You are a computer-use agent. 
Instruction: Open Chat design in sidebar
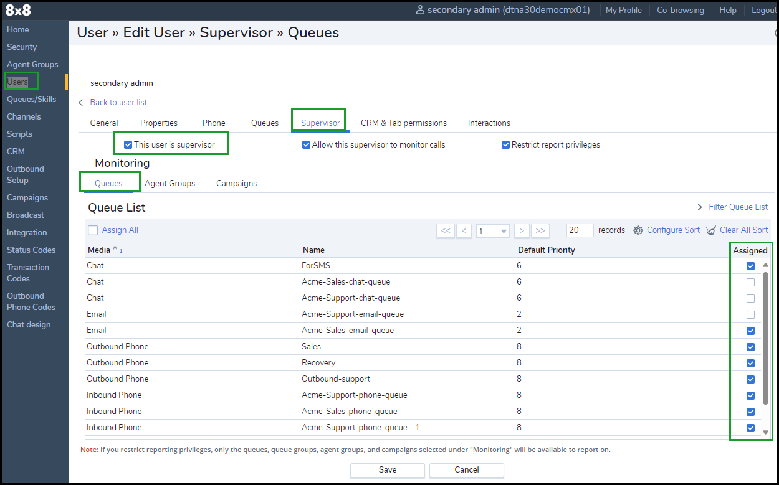(29, 324)
